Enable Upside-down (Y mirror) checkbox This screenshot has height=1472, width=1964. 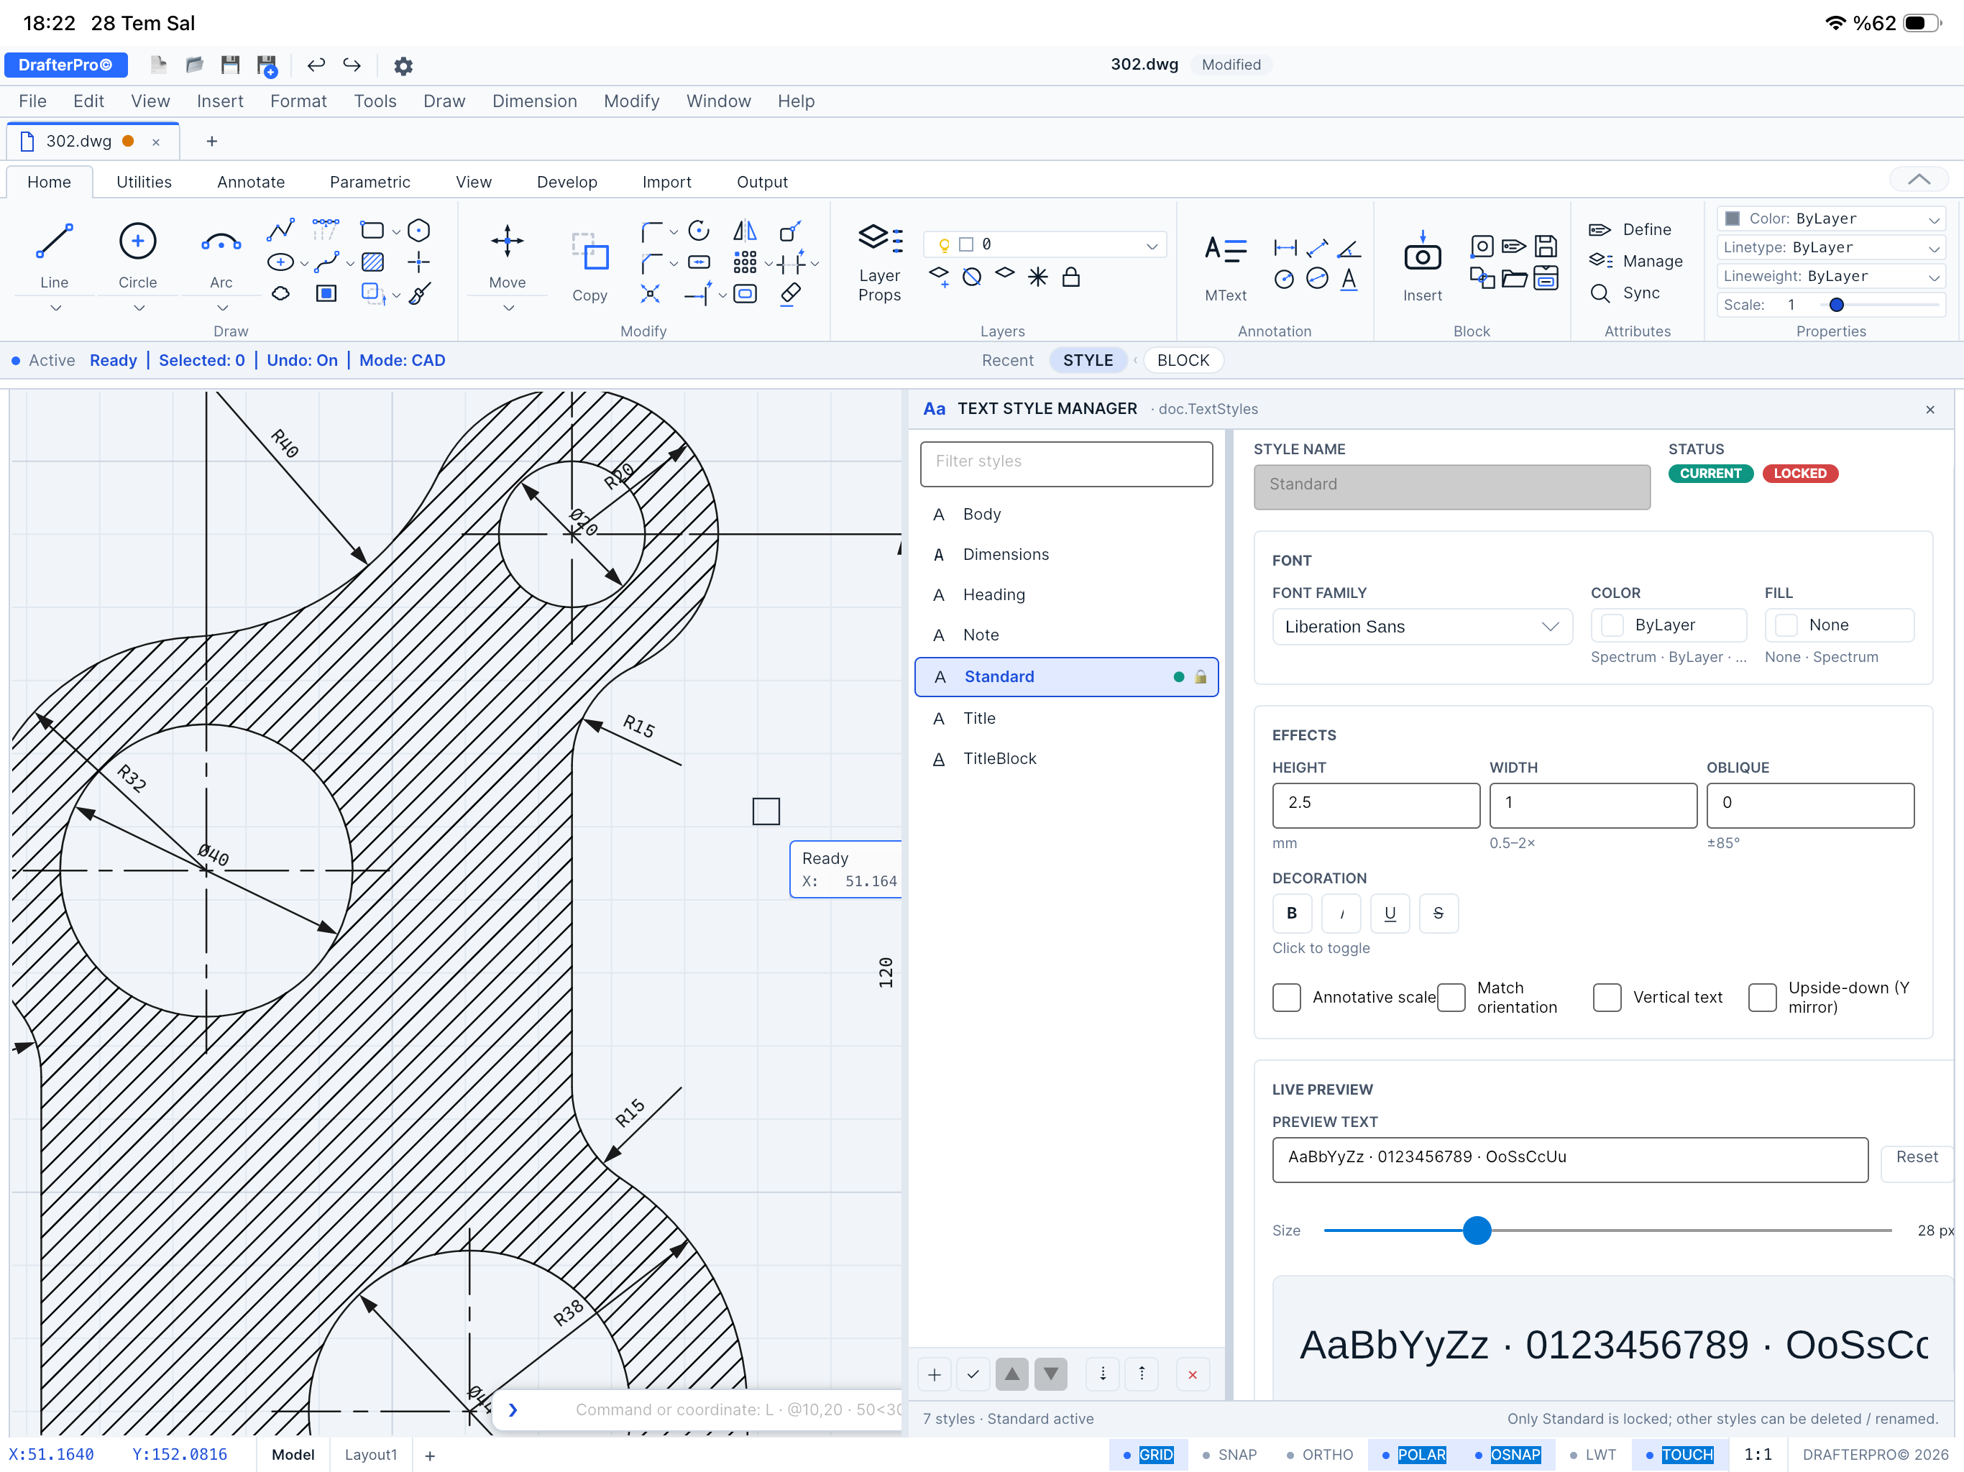point(1763,997)
